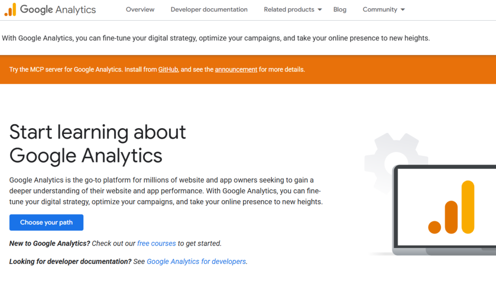Click 'Looking for developer documentation?' text
Screen dimensions: 496x294
click(x=70, y=262)
